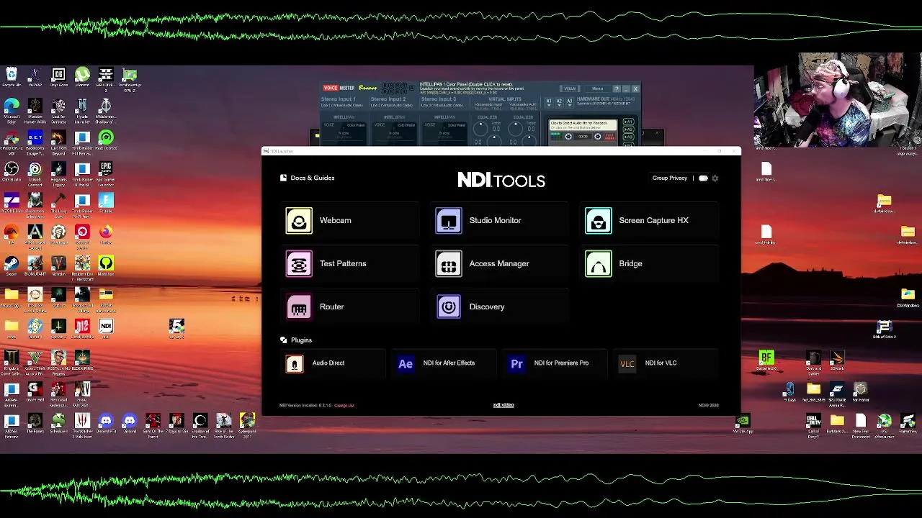Viewport: 922px width, 518px height.
Task: Select the OBS Studio desktop shortcut
Action: tap(11, 173)
